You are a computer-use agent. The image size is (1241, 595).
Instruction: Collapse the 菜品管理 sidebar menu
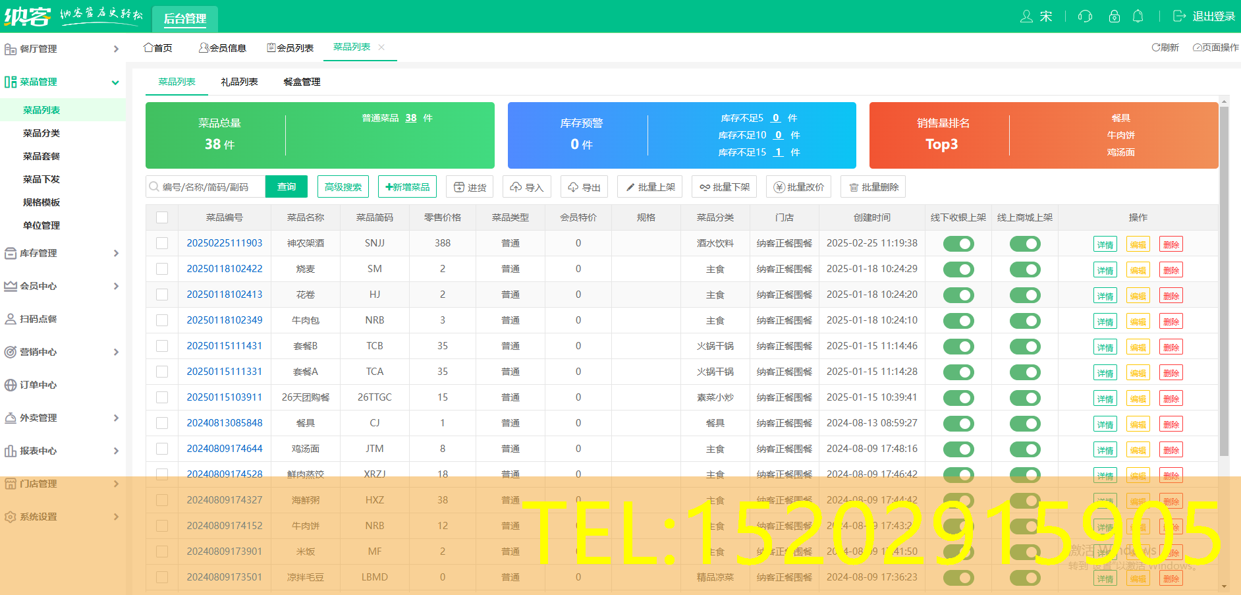coord(63,82)
